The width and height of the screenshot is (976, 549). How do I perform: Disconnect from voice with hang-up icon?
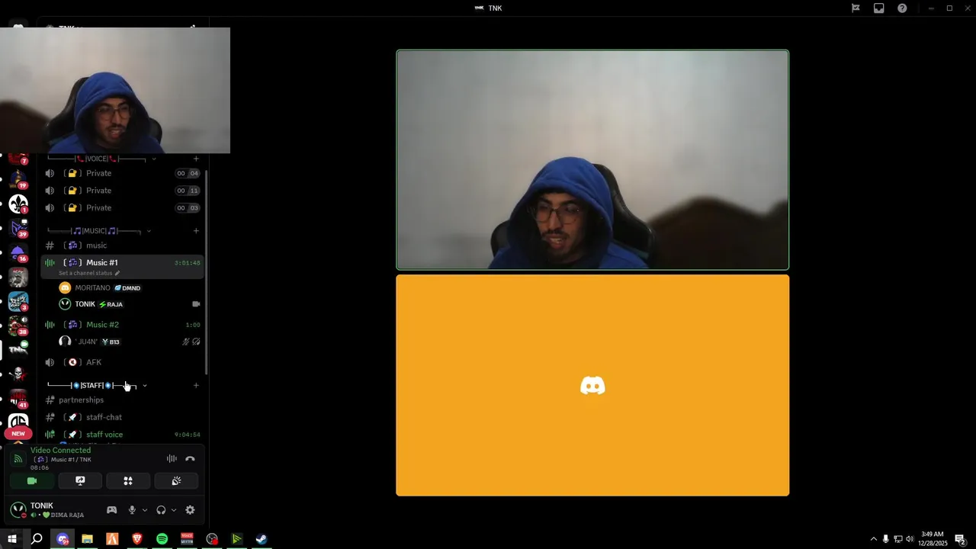tap(190, 459)
